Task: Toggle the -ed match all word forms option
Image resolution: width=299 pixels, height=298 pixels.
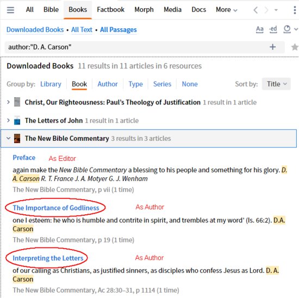Action: [x=273, y=29]
